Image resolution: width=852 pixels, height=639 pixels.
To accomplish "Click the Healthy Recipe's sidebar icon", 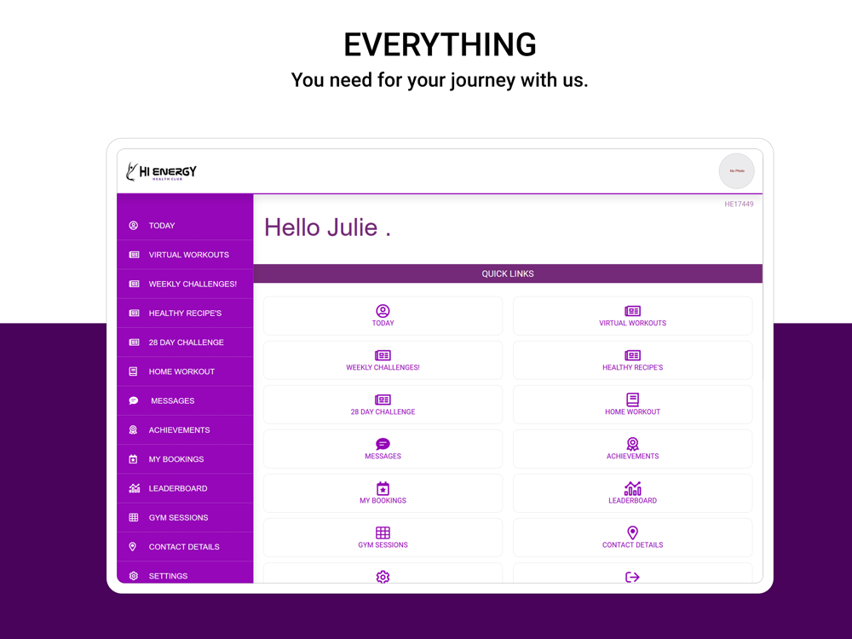I will pos(134,313).
